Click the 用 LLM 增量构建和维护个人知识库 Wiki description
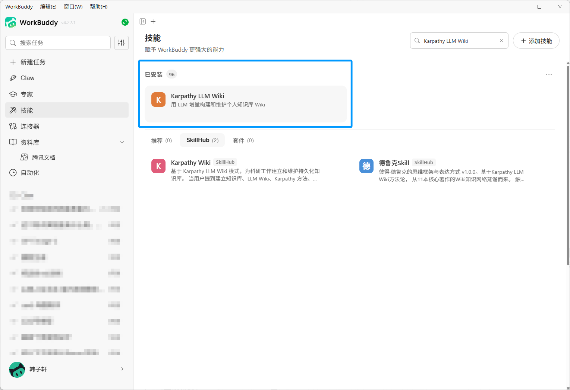Viewport: 570px width, 390px height. pos(218,105)
